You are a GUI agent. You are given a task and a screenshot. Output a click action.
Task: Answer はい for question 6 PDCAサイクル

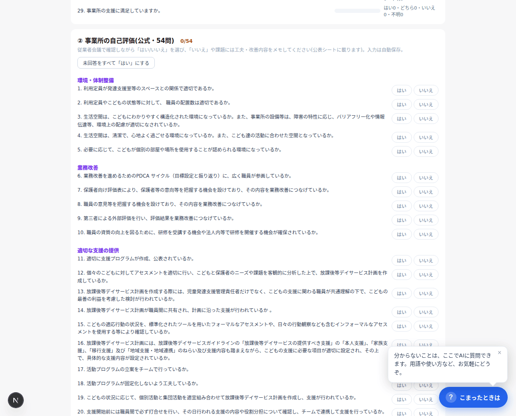click(402, 178)
